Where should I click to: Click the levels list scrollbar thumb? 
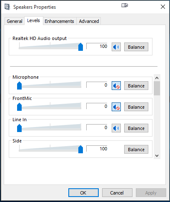coord(157,88)
